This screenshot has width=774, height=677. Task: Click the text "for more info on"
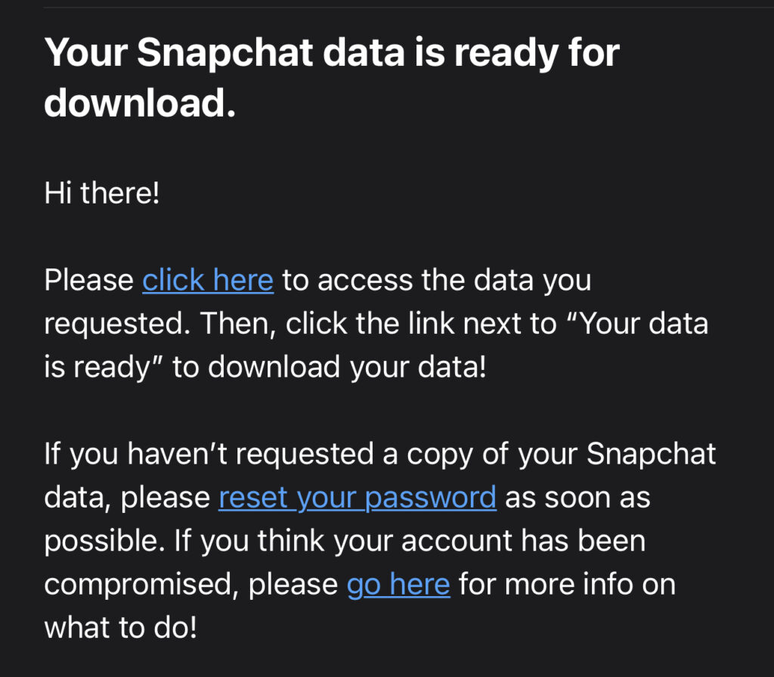[x=567, y=585]
